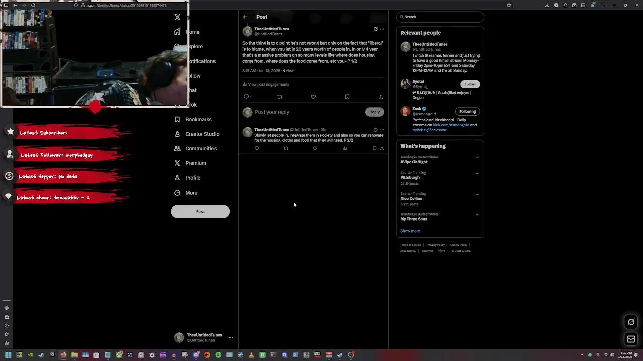
Task: View analytics of P 2/2 reply
Action: 345,148
